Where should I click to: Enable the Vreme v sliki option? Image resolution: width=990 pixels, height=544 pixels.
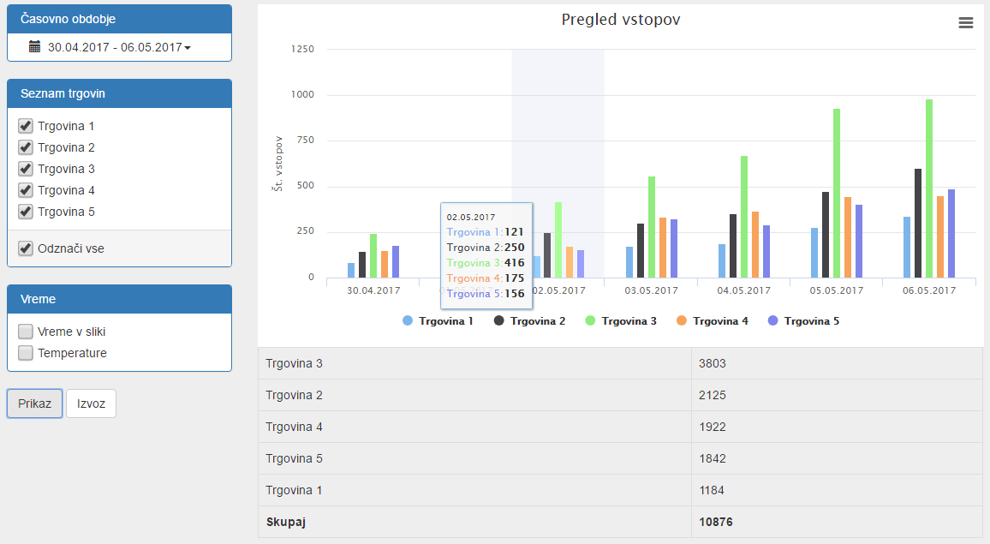25,331
